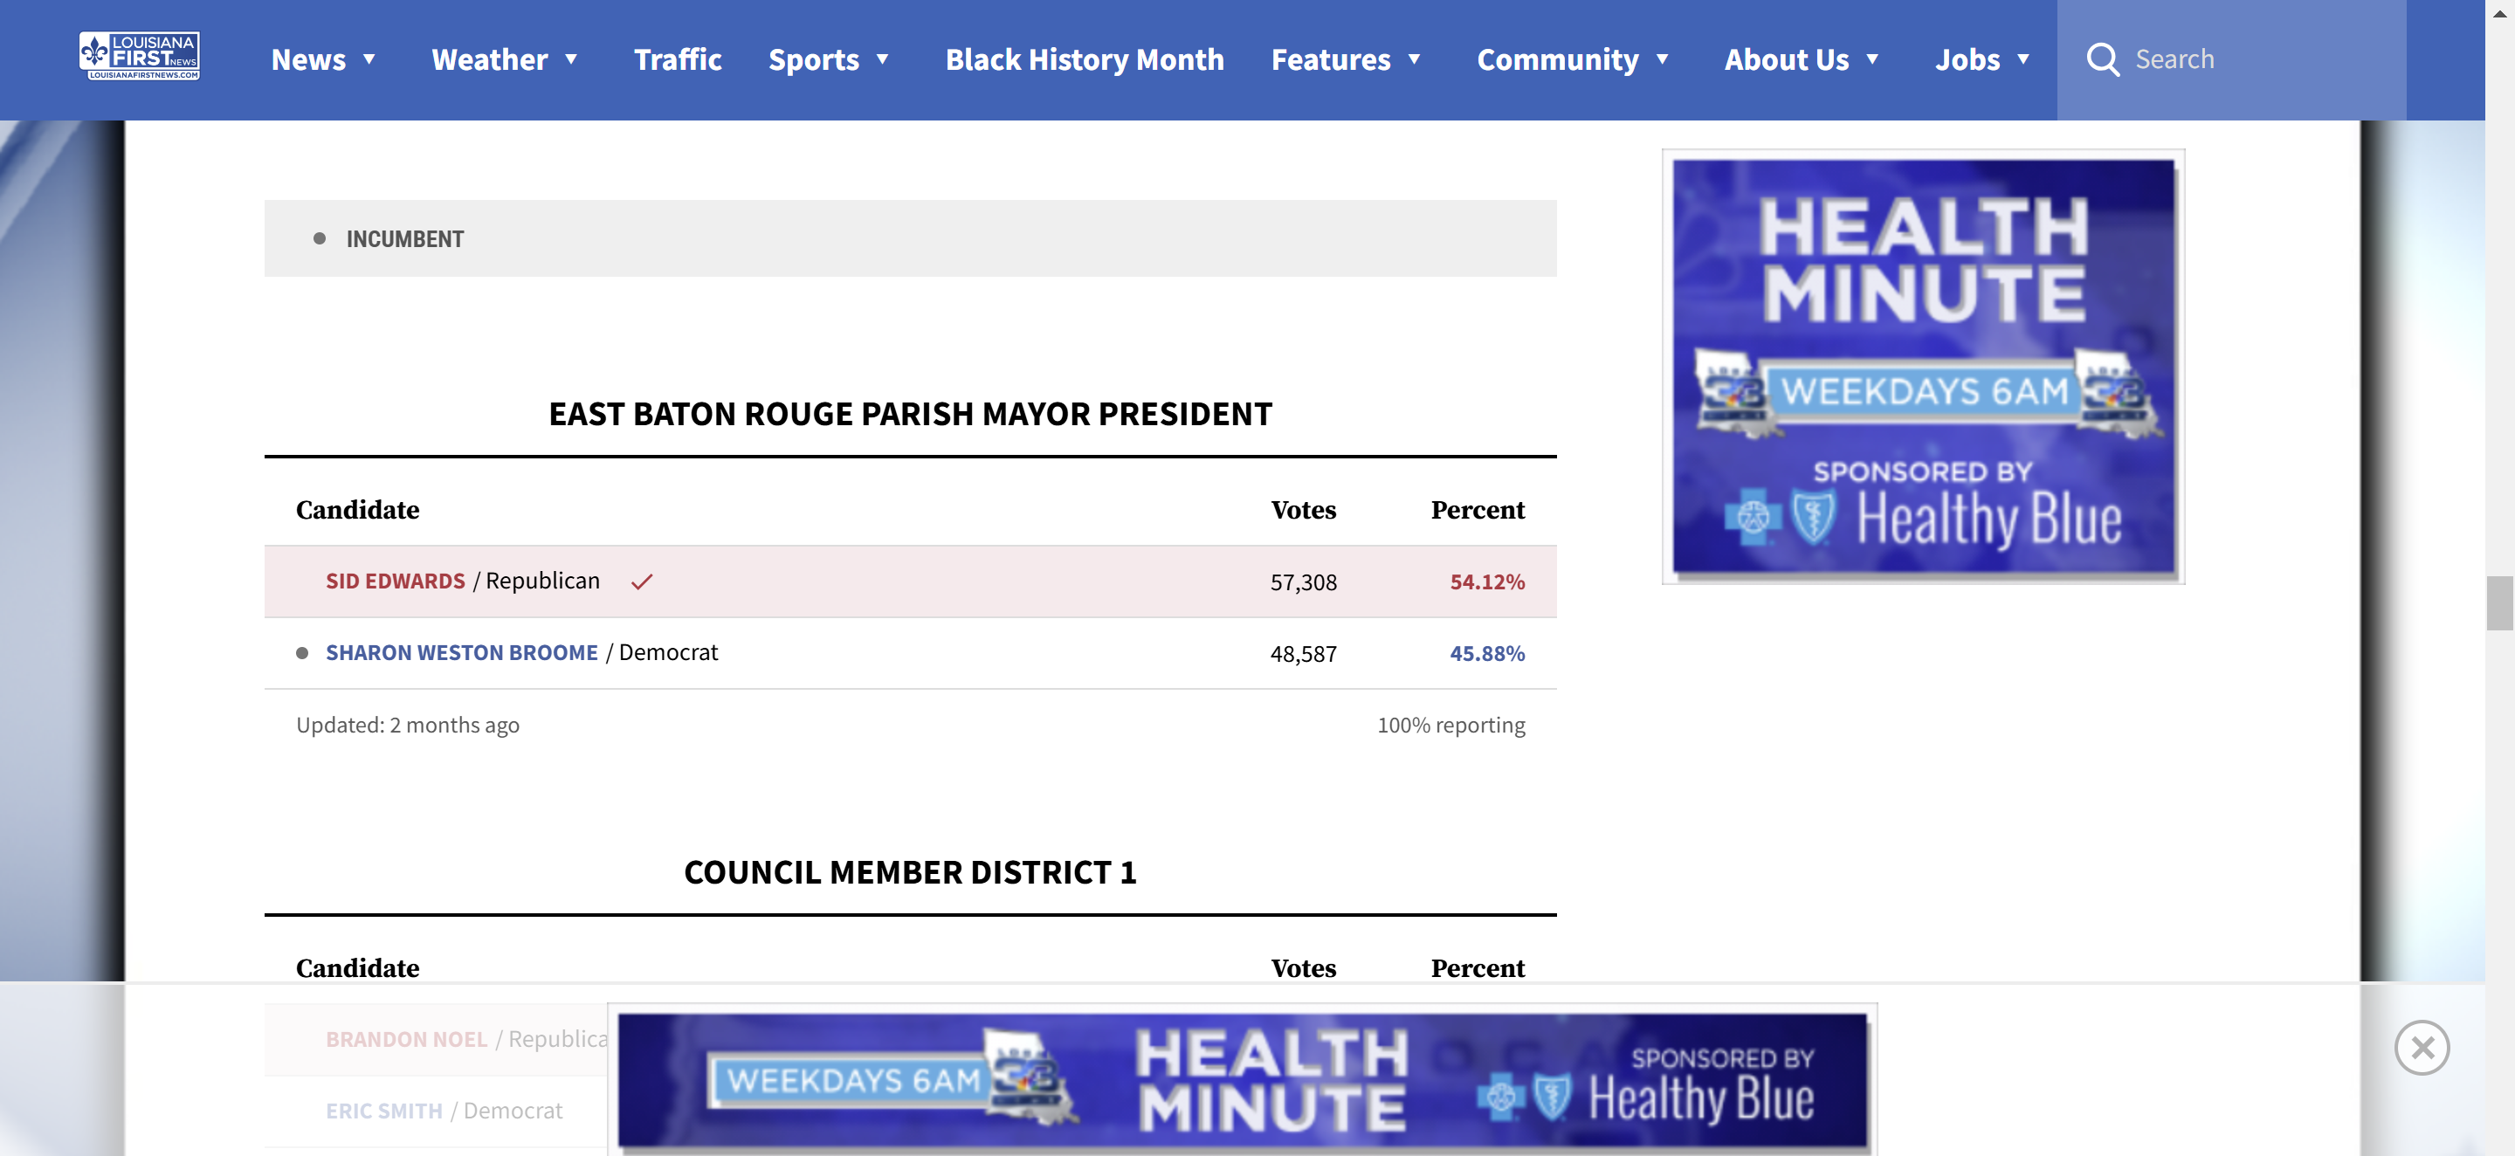Open the Sharon Weston Broome link
The width and height of the screenshot is (2515, 1156).
(462, 653)
